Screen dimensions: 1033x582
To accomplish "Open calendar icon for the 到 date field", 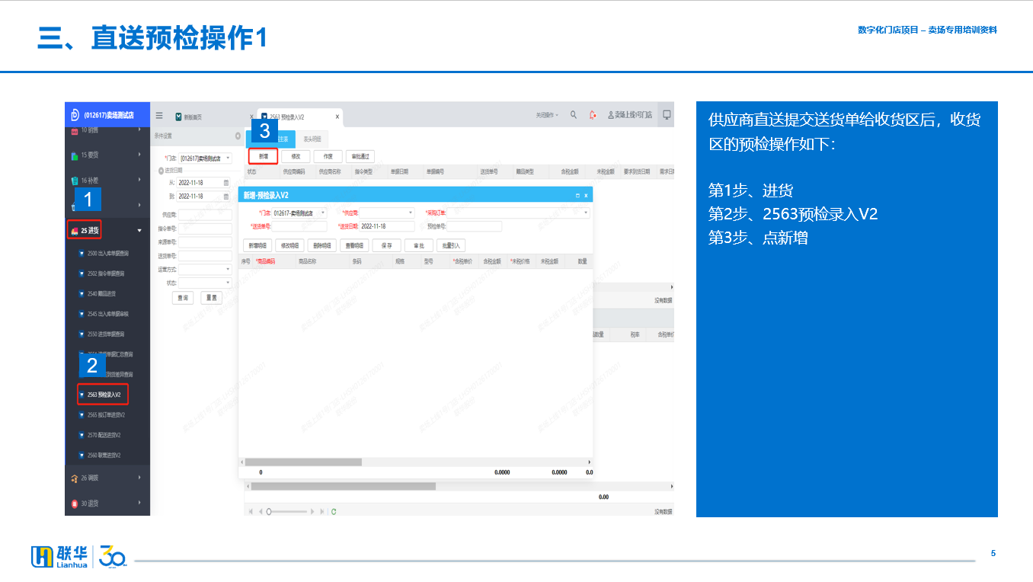I will pyautogui.click(x=226, y=197).
